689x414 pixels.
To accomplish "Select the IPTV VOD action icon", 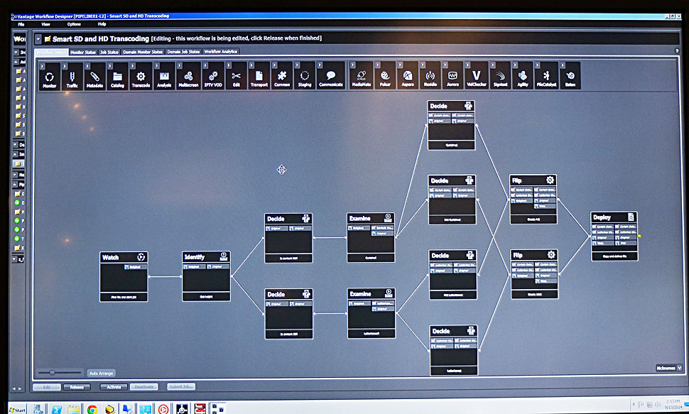I will click(213, 76).
